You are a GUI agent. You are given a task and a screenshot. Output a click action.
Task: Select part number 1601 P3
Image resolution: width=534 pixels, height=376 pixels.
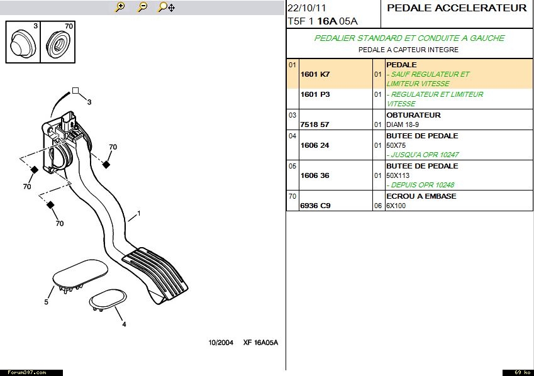tap(315, 94)
